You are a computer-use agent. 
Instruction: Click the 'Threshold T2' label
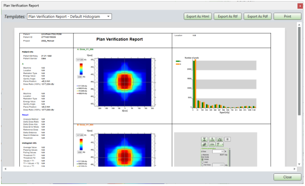pos(29,158)
